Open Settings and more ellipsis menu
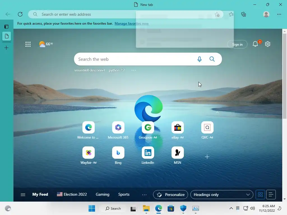 [279, 14]
